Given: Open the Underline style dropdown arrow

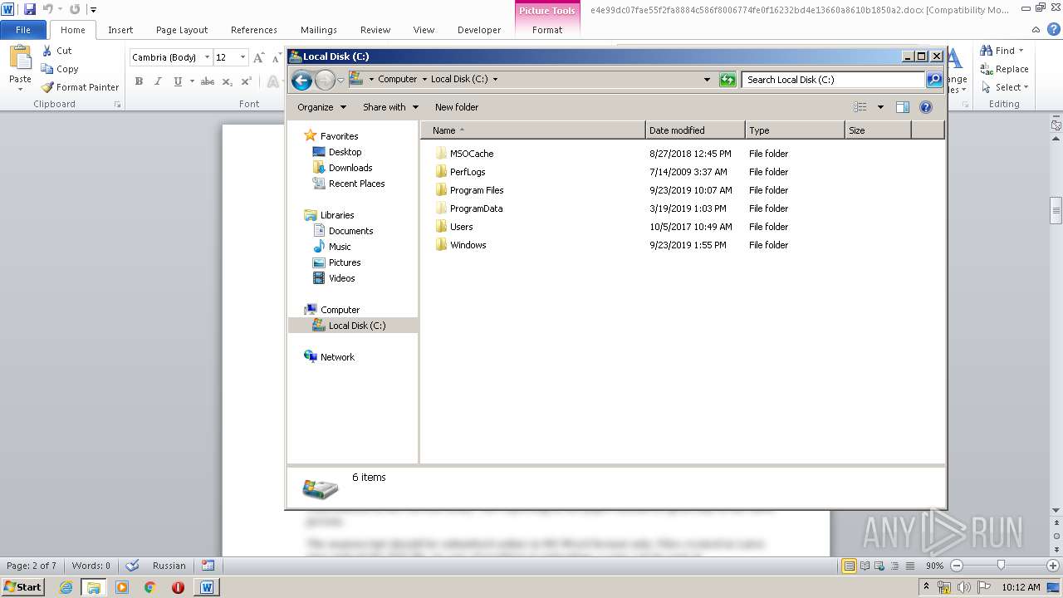Looking at the screenshot, I should click(x=192, y=81).
